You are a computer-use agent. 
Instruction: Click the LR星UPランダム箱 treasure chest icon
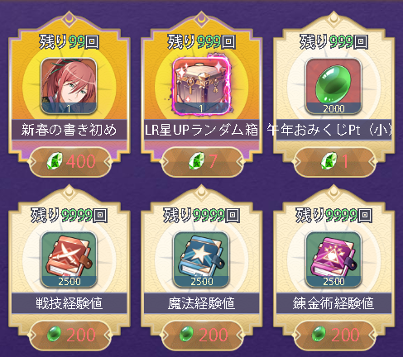[x=201, y=86]
